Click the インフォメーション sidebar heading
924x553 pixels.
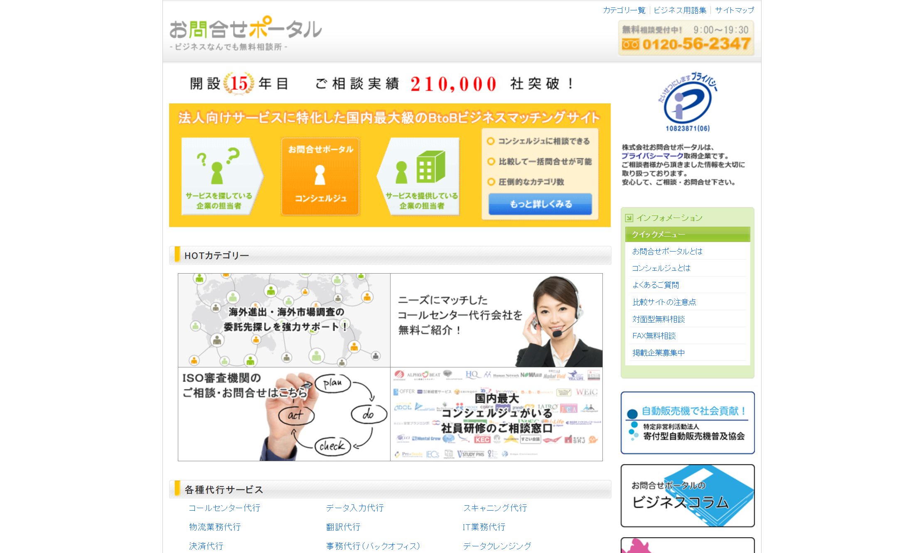[669, 218]
